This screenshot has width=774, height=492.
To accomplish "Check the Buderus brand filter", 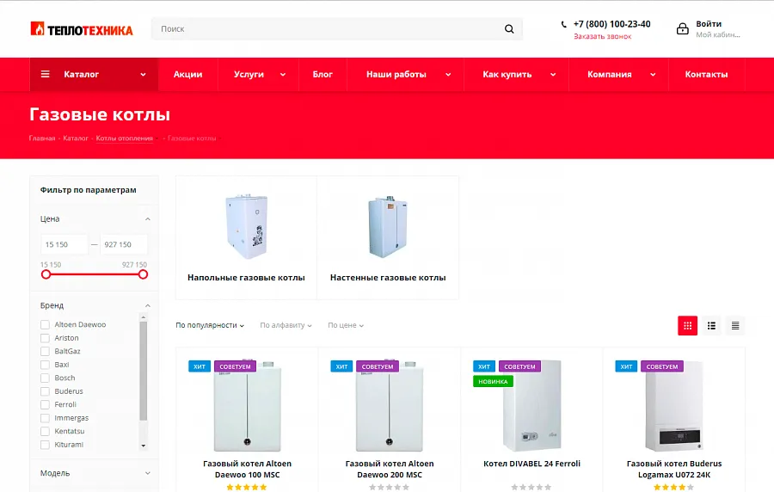I will click(45, 391).
